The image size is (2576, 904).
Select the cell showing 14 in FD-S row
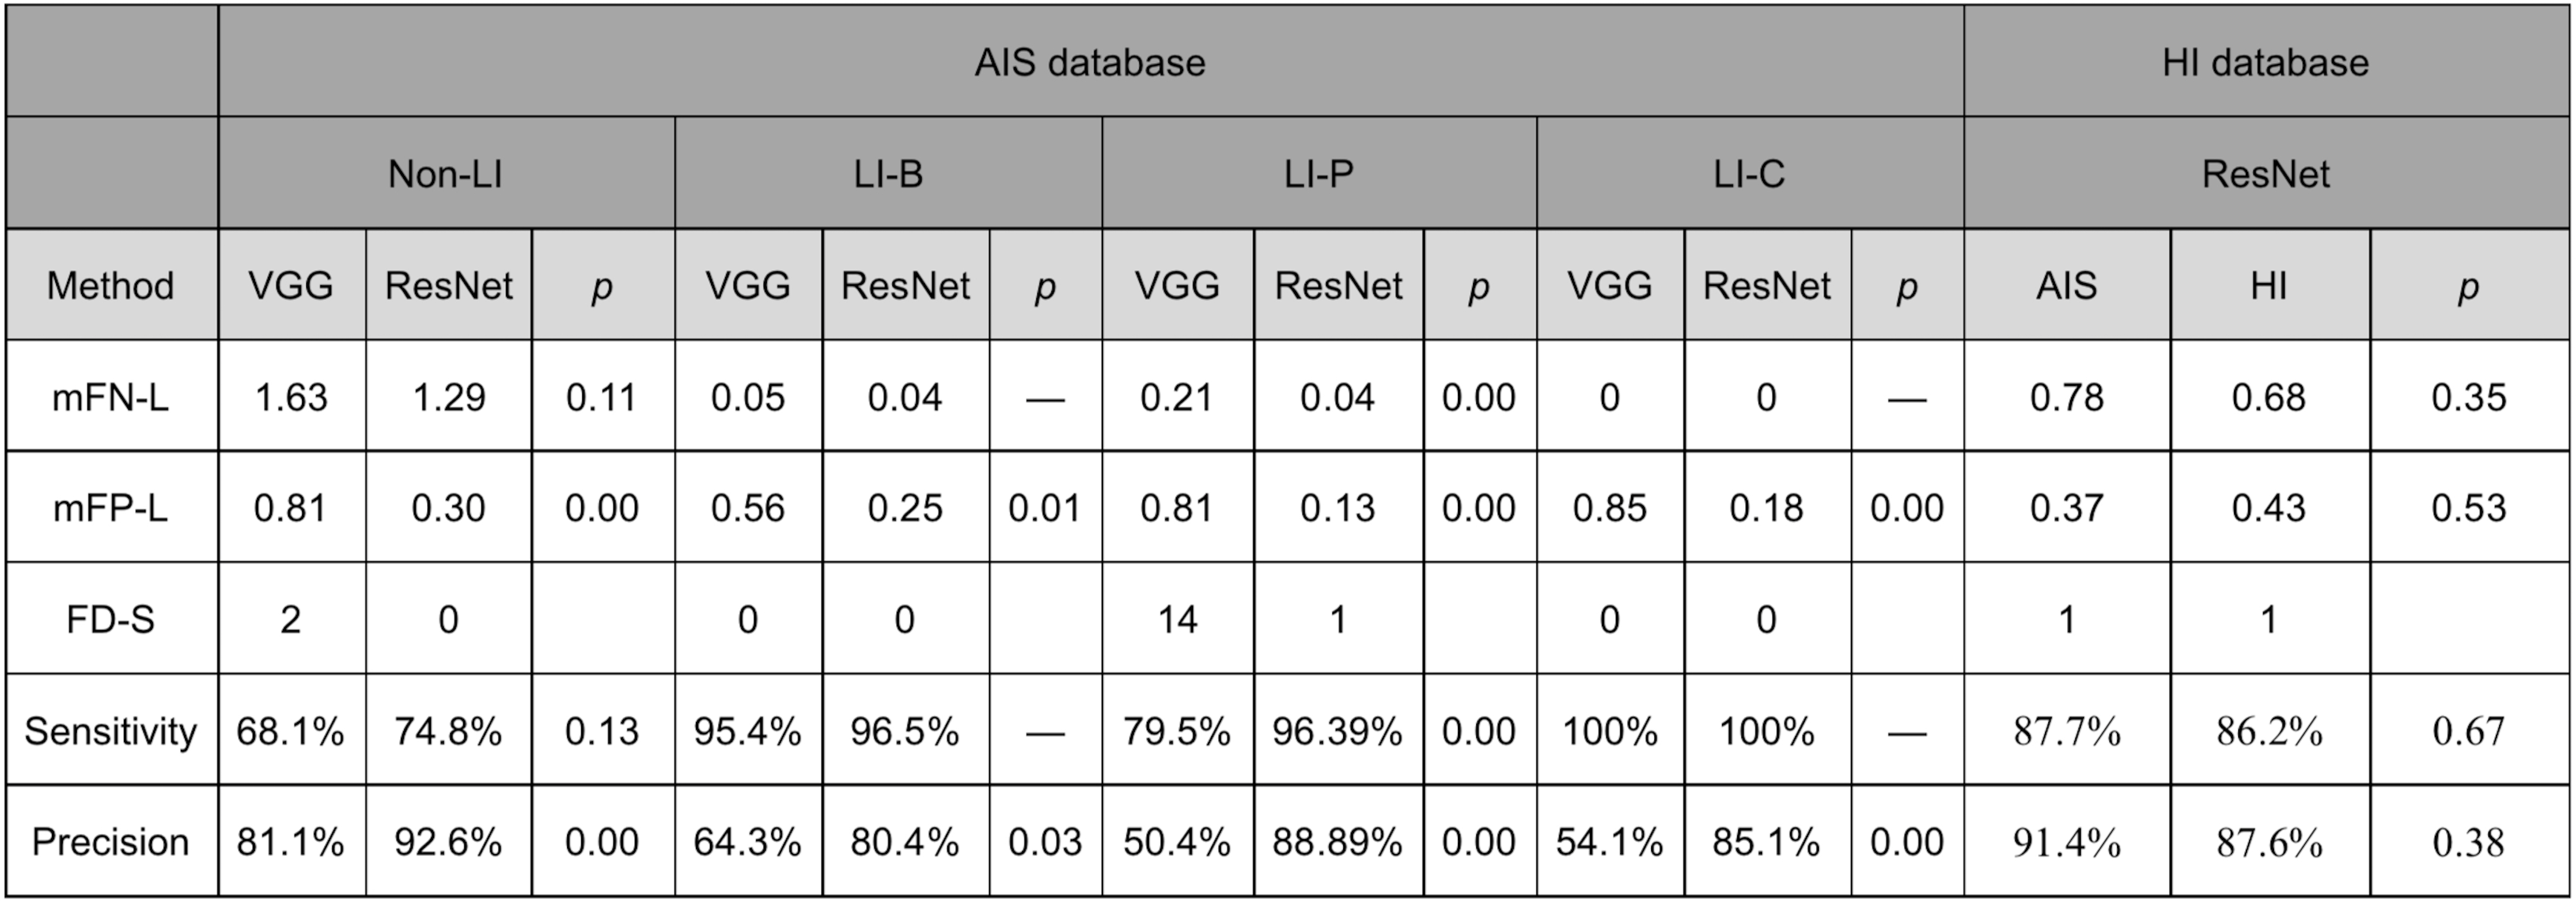(1177, 620)
